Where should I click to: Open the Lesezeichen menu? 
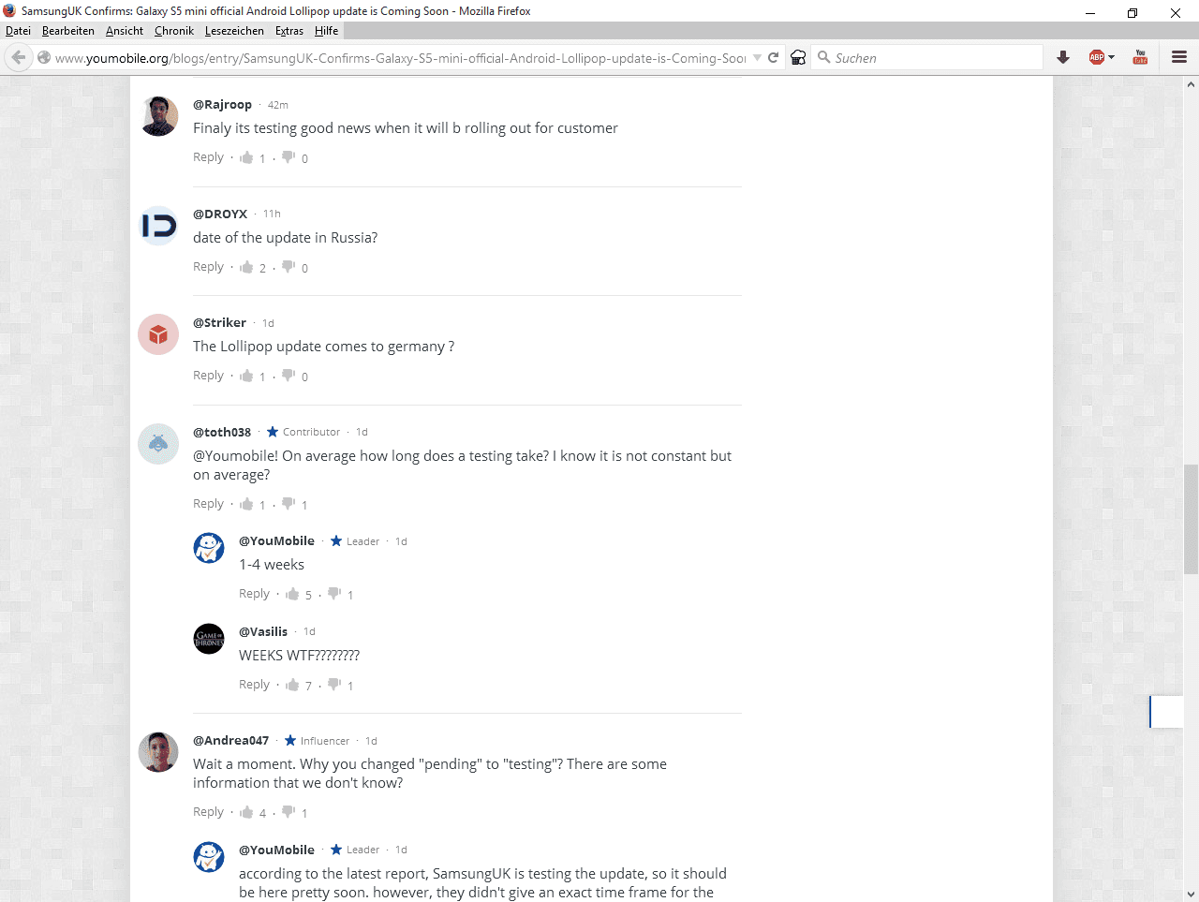click(x=234, y=31)
